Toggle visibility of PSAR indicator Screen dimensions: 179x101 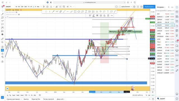(19, 15)
